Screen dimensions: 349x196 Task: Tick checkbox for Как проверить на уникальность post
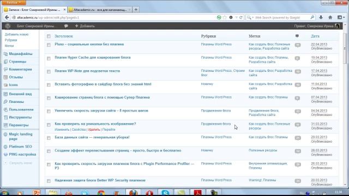[49, 125]
